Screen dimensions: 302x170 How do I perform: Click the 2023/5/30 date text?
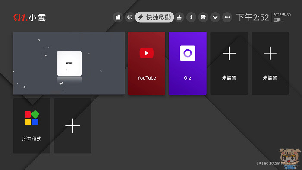click(x=282, y=15)
